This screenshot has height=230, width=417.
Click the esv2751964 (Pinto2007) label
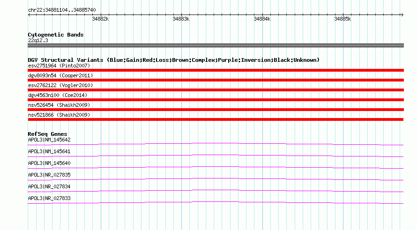point(59,66)
